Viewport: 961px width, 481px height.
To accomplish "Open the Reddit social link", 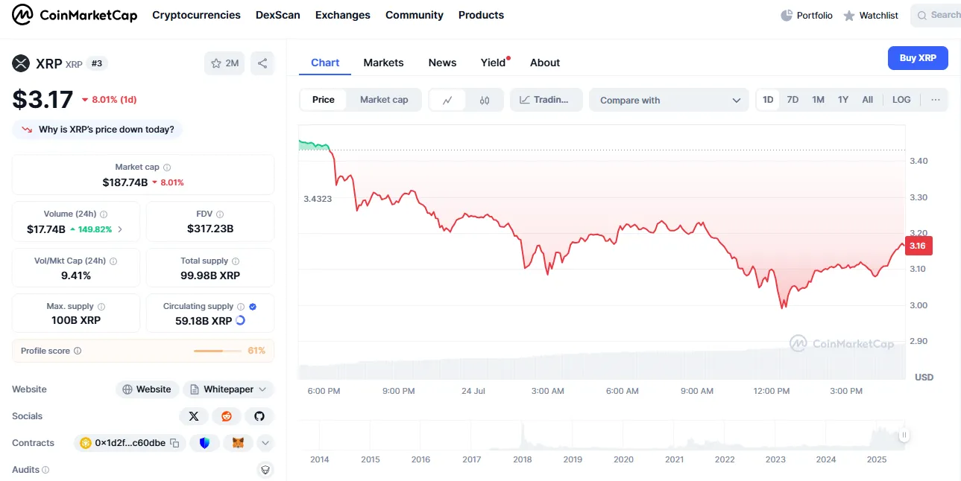I will point(227,416).
